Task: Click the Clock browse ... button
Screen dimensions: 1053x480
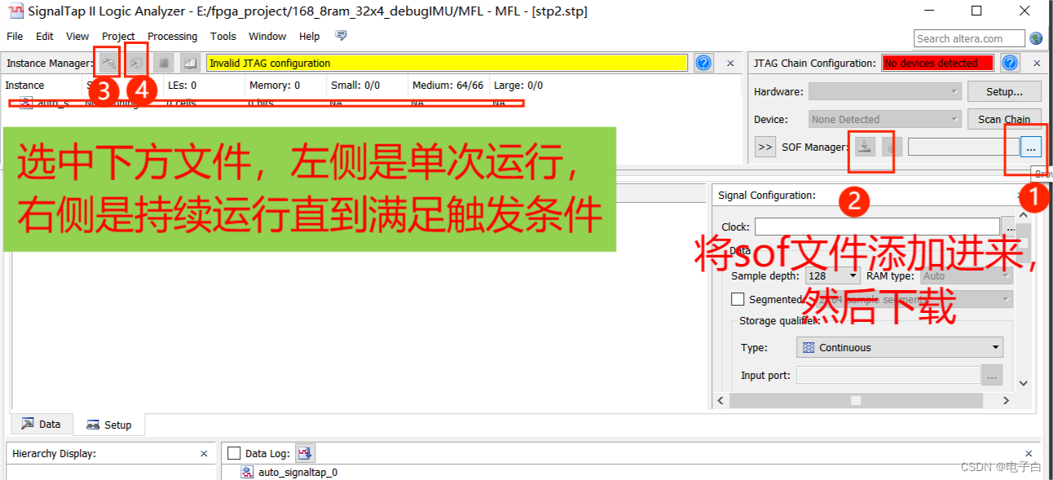Action: [1009, 226]
